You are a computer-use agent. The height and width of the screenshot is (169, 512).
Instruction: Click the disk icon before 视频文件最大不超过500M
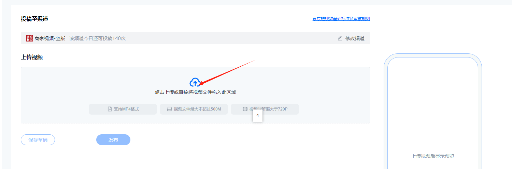[169, 109]
